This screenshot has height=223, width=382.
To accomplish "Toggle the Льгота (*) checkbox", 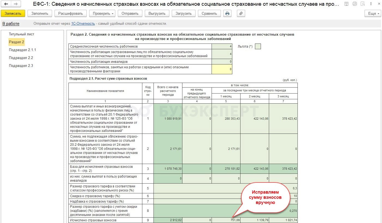I will click(x=258, y=47).
